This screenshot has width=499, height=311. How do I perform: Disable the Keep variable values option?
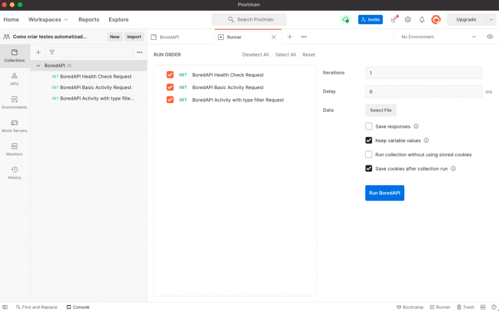tap(368, 140)
